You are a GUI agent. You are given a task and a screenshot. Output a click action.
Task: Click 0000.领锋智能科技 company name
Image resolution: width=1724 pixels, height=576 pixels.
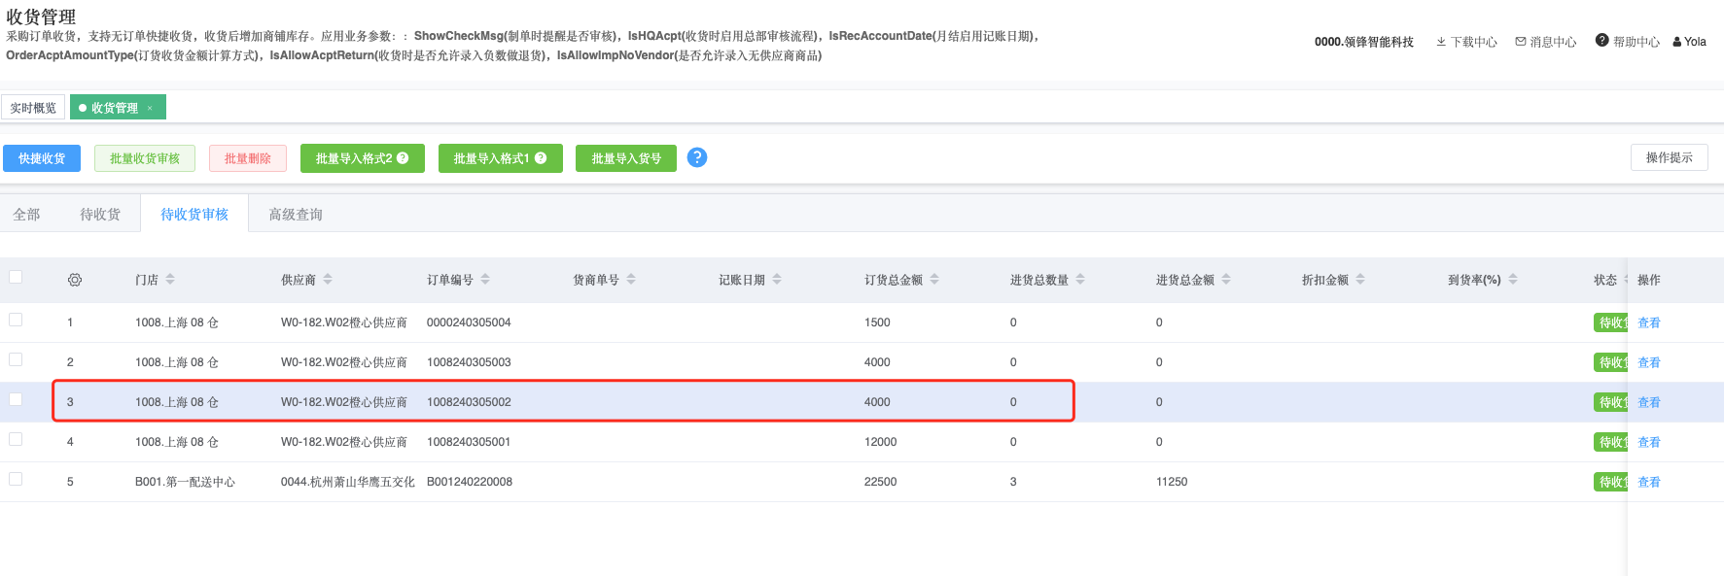(1364, 42)
